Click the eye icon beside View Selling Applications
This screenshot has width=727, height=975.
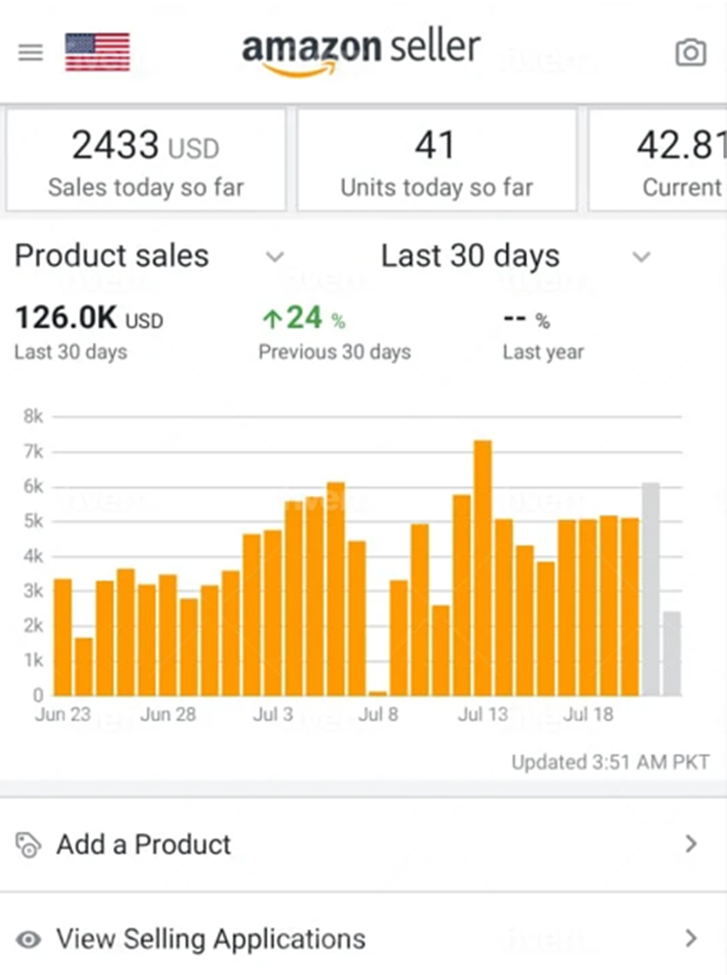[29, 940]
